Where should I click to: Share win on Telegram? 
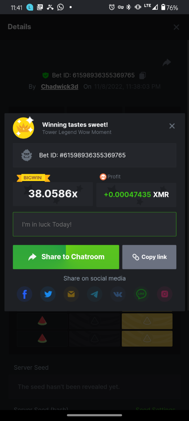click(94, 294)
